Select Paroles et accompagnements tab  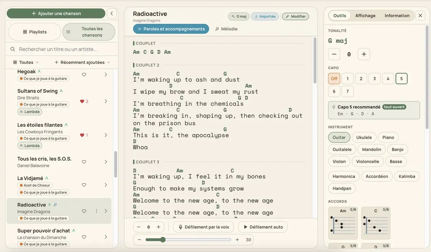pos(171,29)
